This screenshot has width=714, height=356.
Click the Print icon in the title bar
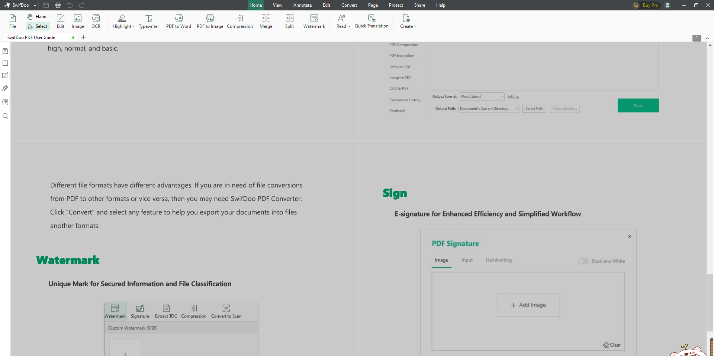click(x=58, y=5)
